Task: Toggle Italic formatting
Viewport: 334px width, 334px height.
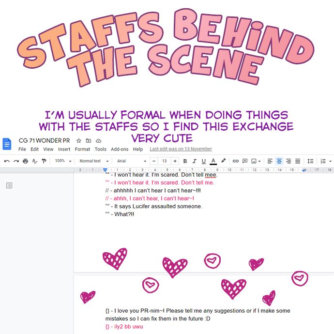Action: click(194, 161)
